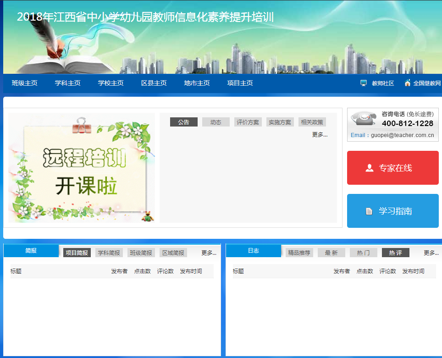Open 学校主页 from the navigation bar
This screenshot has height=358, width=442.
click(111, 83)
